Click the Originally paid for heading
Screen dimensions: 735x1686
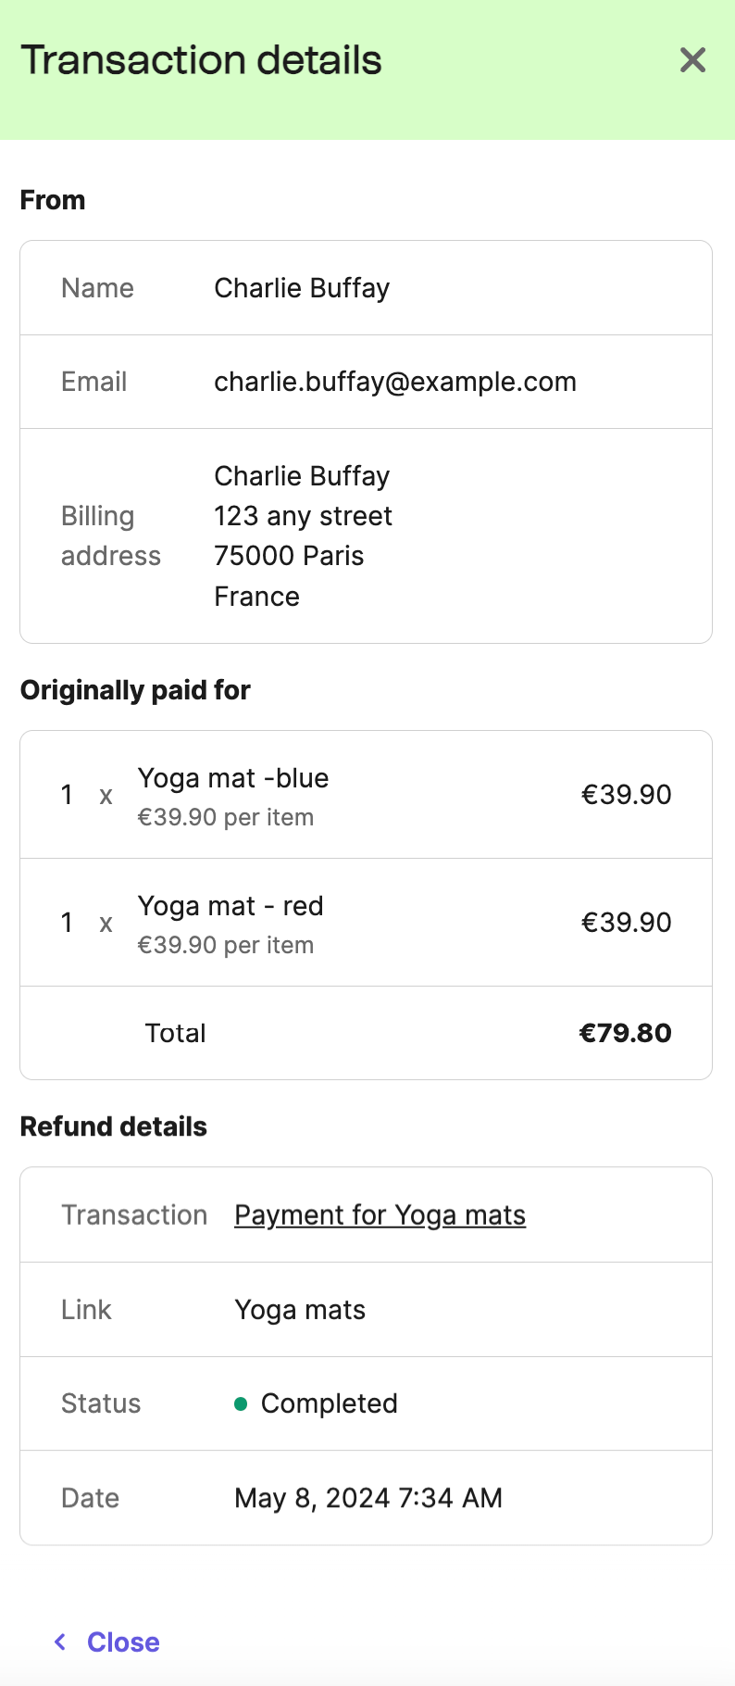135,689
